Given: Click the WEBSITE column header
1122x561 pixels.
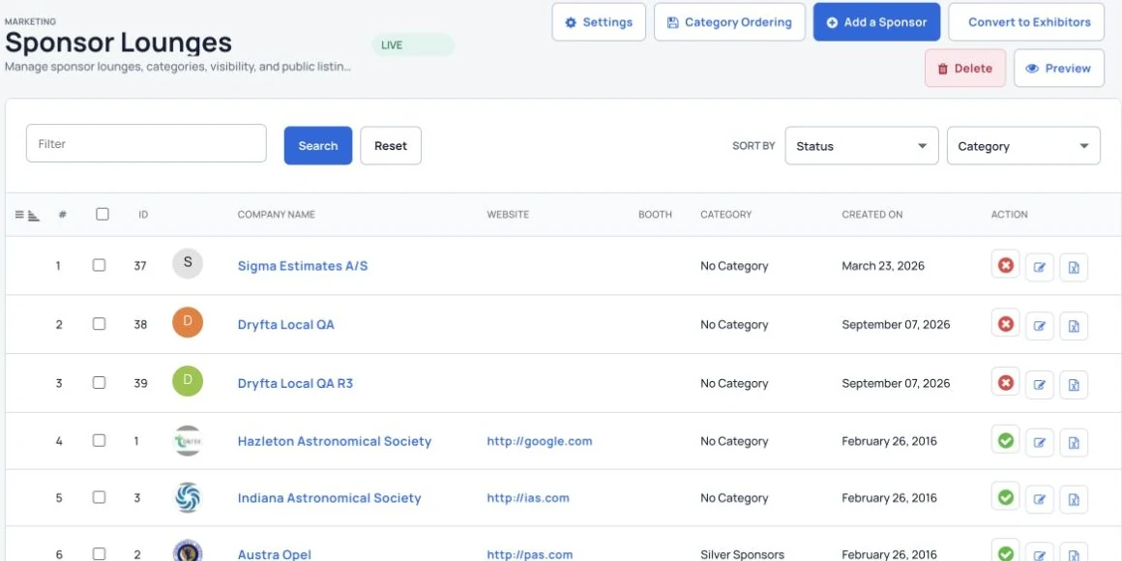Looking at the screenshot, I should [508, 214].
